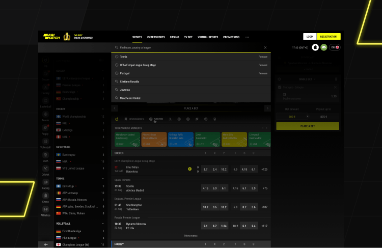Viewport: 382px width, 248px height.
Task: Click the Cricket sidebar icon
Action: (x=46, y=169)
